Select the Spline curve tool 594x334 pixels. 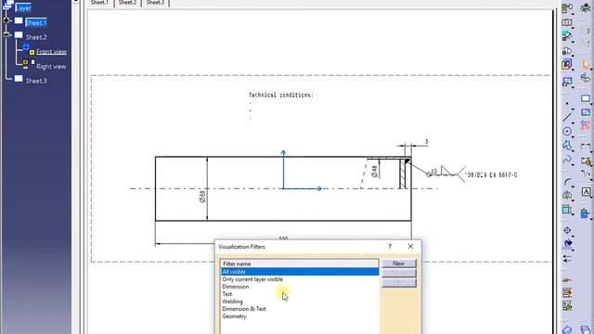(567, 161)
